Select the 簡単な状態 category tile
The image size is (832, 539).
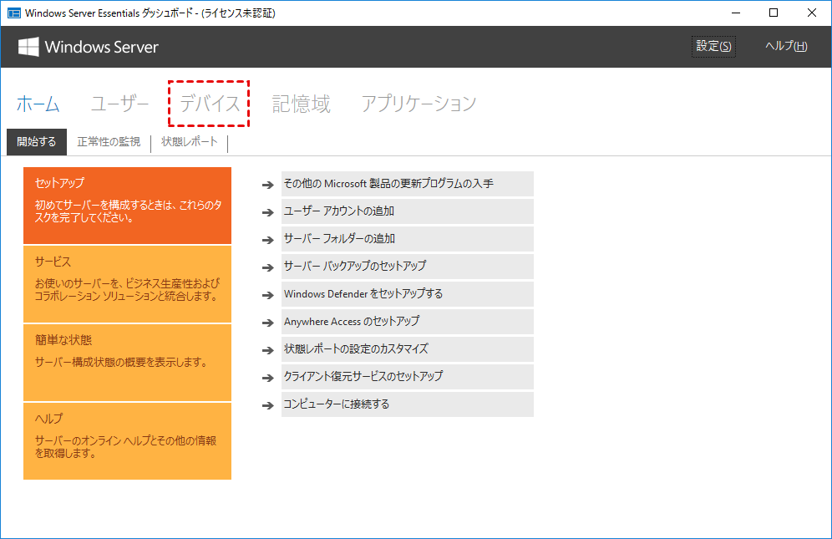[127, 363]
